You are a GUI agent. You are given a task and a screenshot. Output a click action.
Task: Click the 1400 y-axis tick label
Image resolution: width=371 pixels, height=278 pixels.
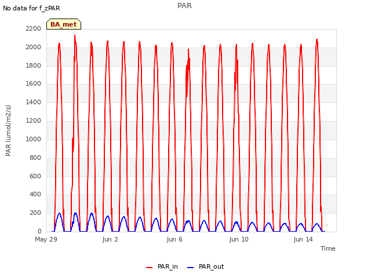tap(34, 102)
